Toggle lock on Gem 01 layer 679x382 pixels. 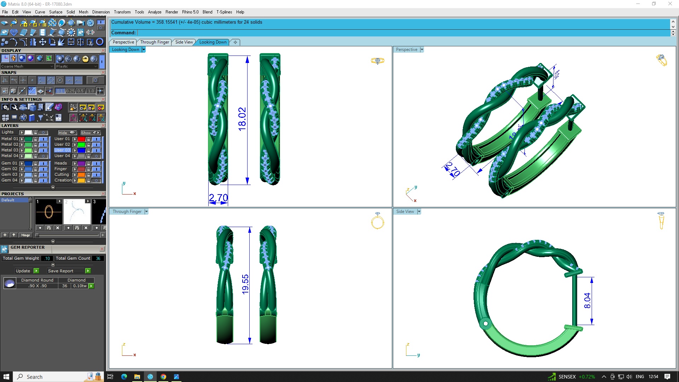tap(35, 163)
